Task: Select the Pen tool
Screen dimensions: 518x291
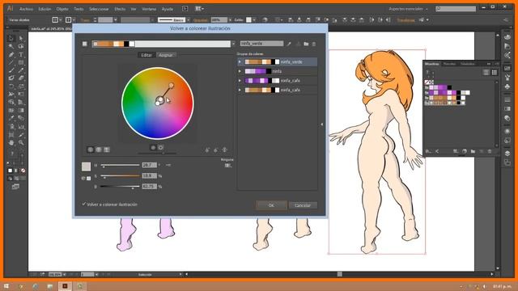Action: tap(11, 54)
